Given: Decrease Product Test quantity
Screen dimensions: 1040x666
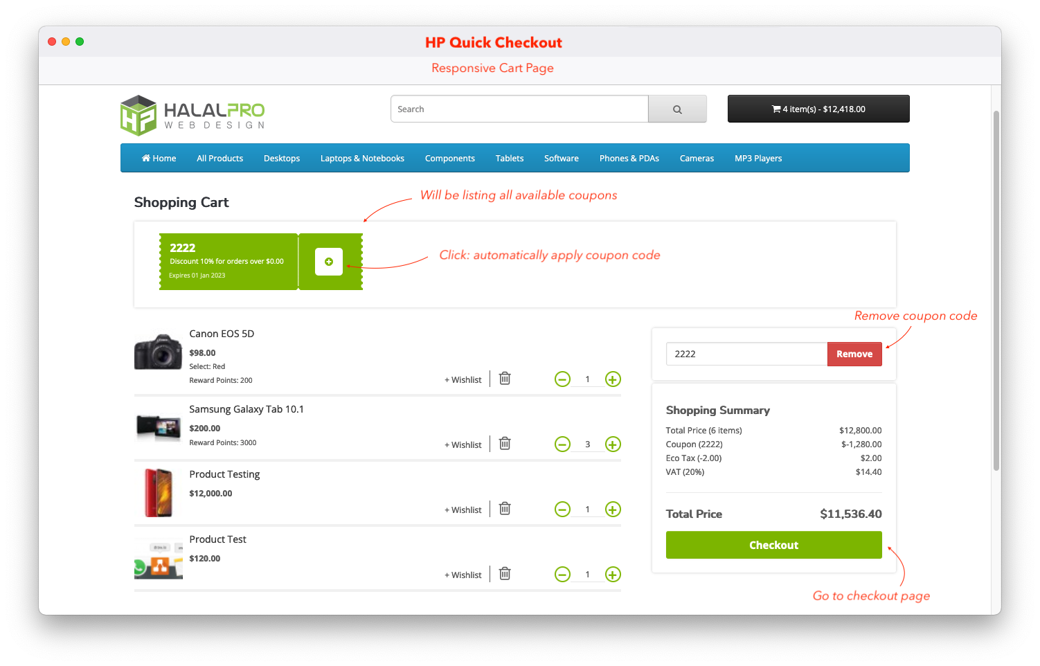Looking at the screenshot, I should pyautogui.click(x=562, y=575).
